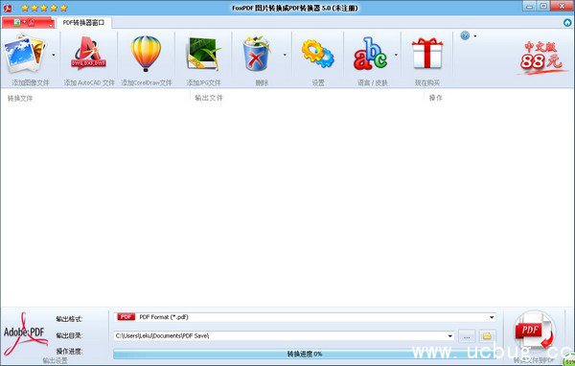The image size is (575, 366).
Task: Click the FoxPDF app icon in title bar
Action: tap(8, 8)
